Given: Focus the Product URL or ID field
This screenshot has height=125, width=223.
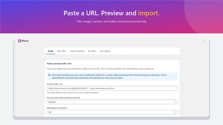Looking at the screenshot, I should pyautogui.click(x=112, y=88).
